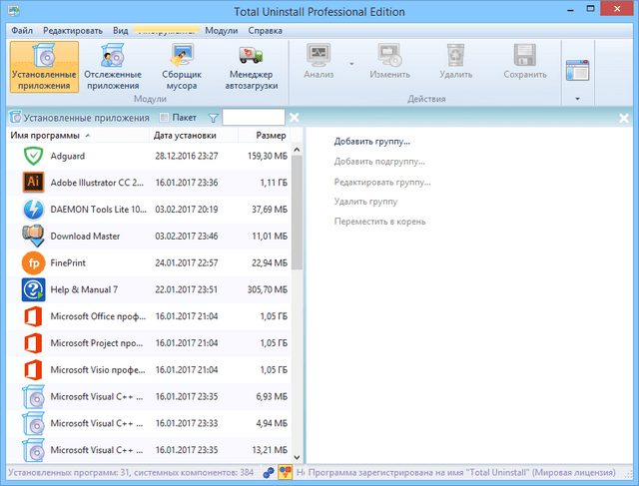Screen dimensions: 639x486
Task: Open the Модули menu
Action: (x=220, y=30)
